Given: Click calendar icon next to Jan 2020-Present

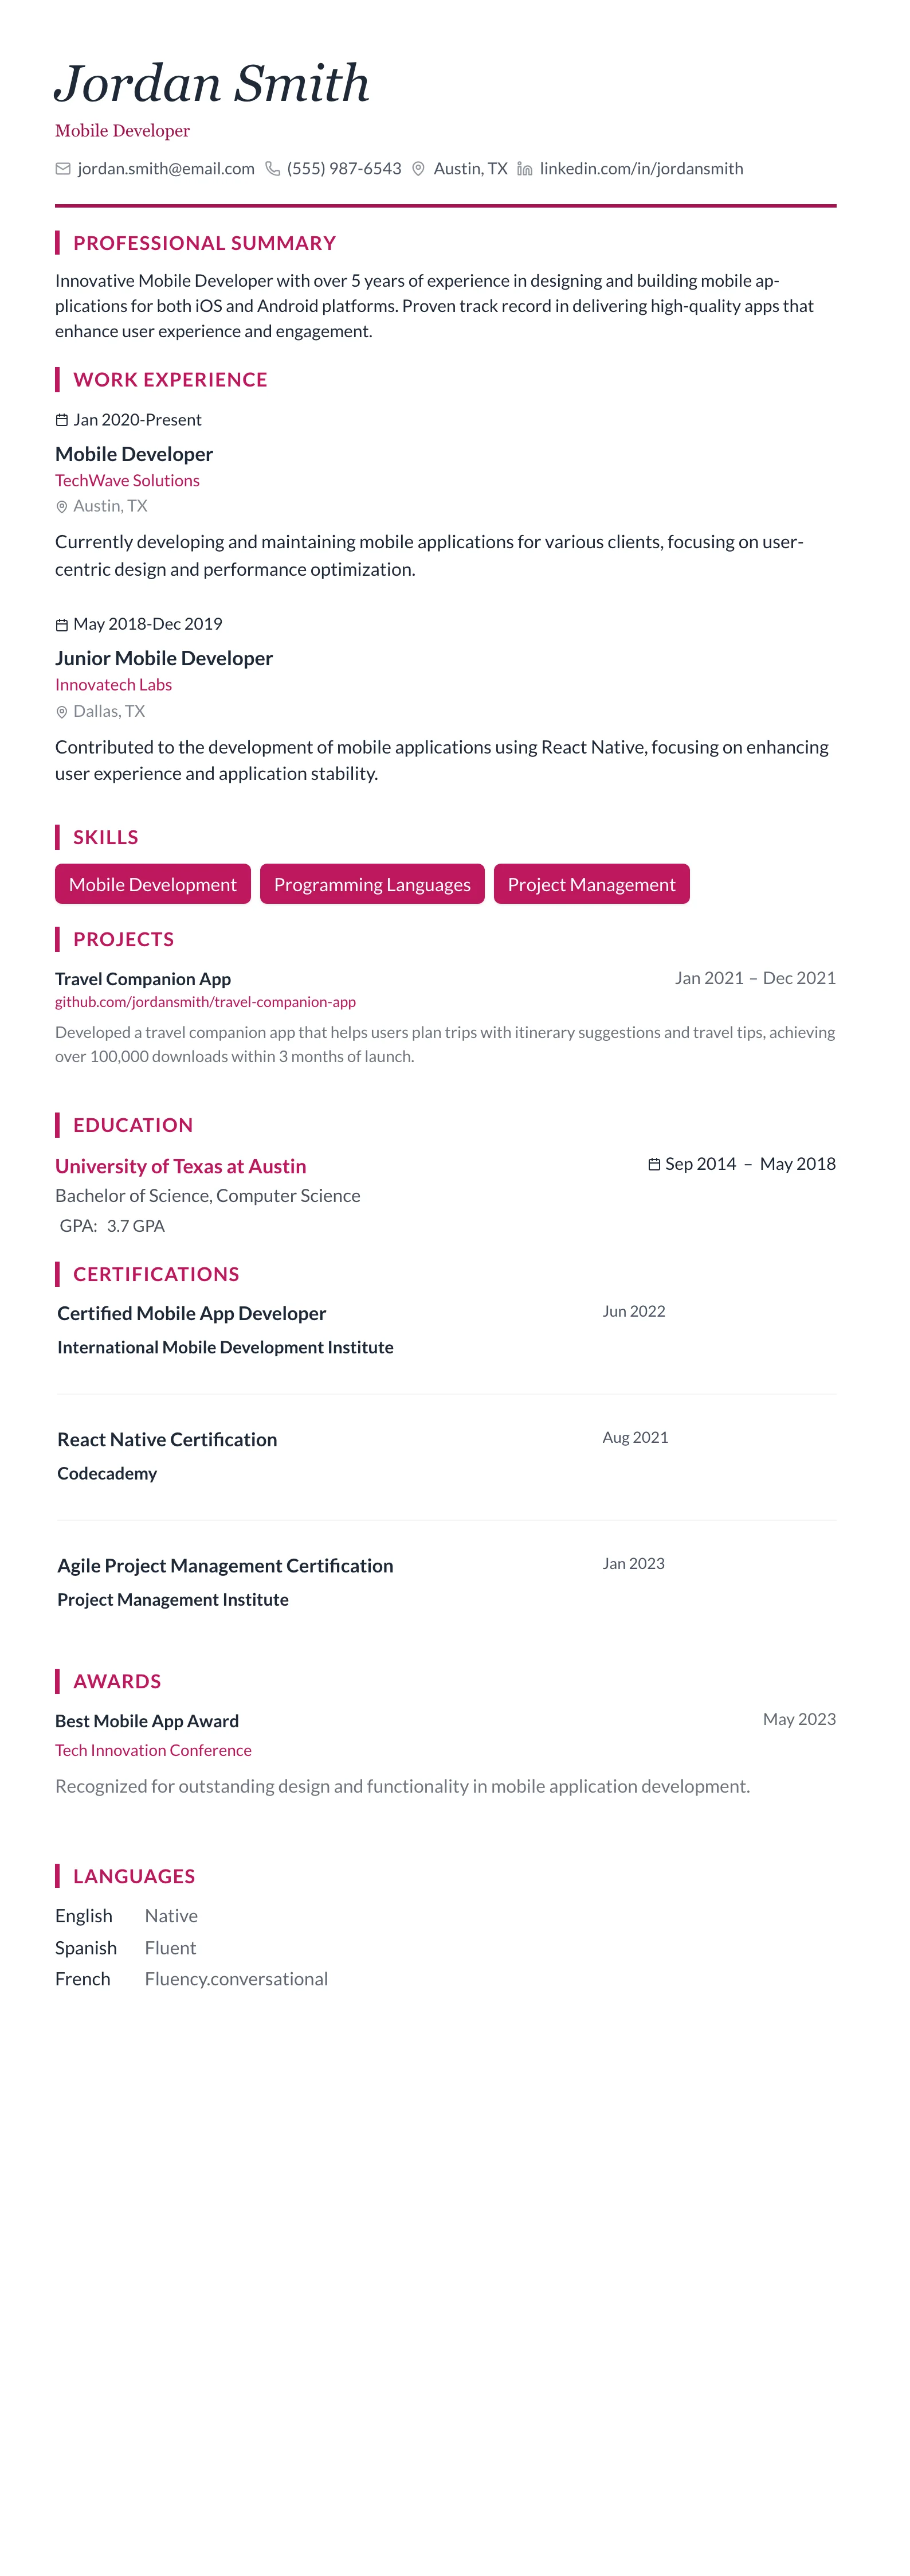Looking at the screenshot, I should click(62, 420).
